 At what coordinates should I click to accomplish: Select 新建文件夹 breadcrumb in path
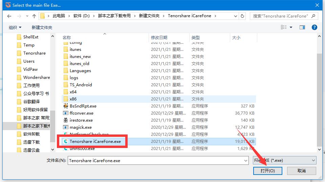(x=149, y=16)
